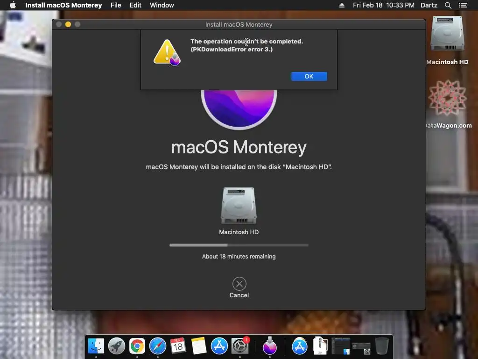Open Notification Center list icon
The image size is (478, 359).
click(x=463, y=5)
